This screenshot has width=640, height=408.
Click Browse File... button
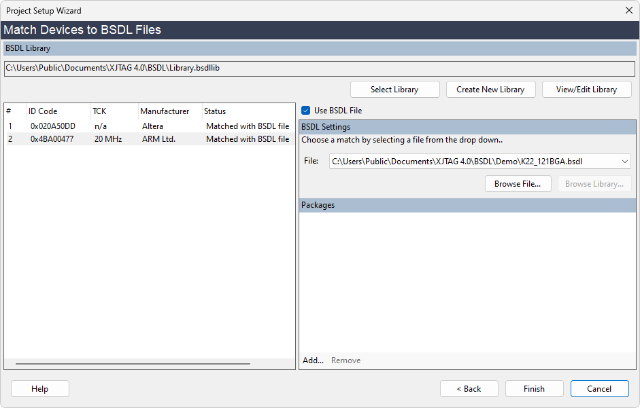518,184
